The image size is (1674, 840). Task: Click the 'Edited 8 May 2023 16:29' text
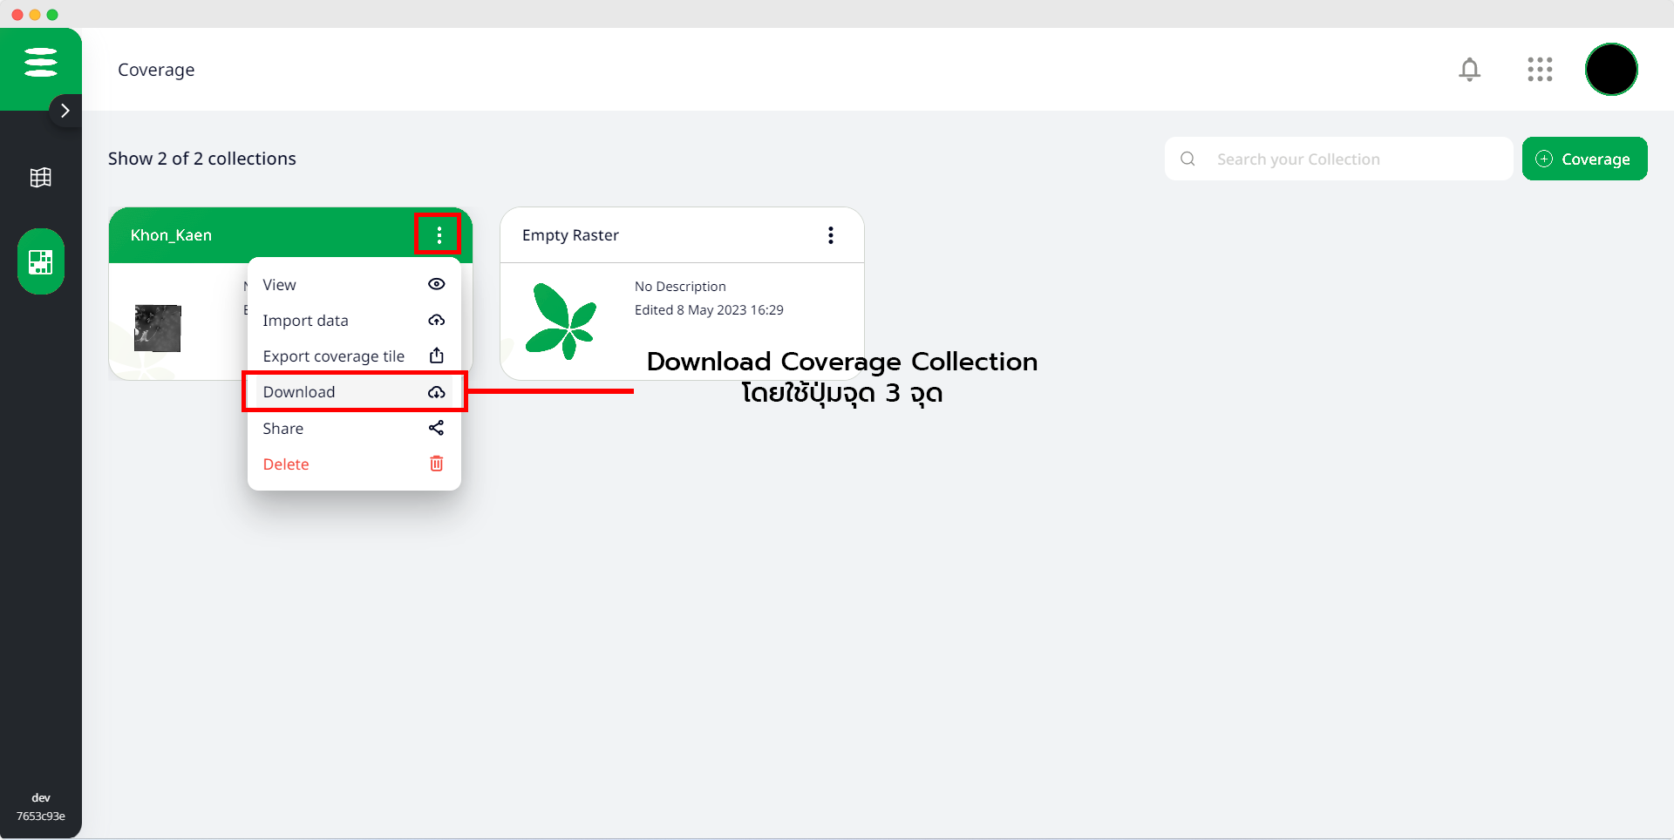pos(709,310)
